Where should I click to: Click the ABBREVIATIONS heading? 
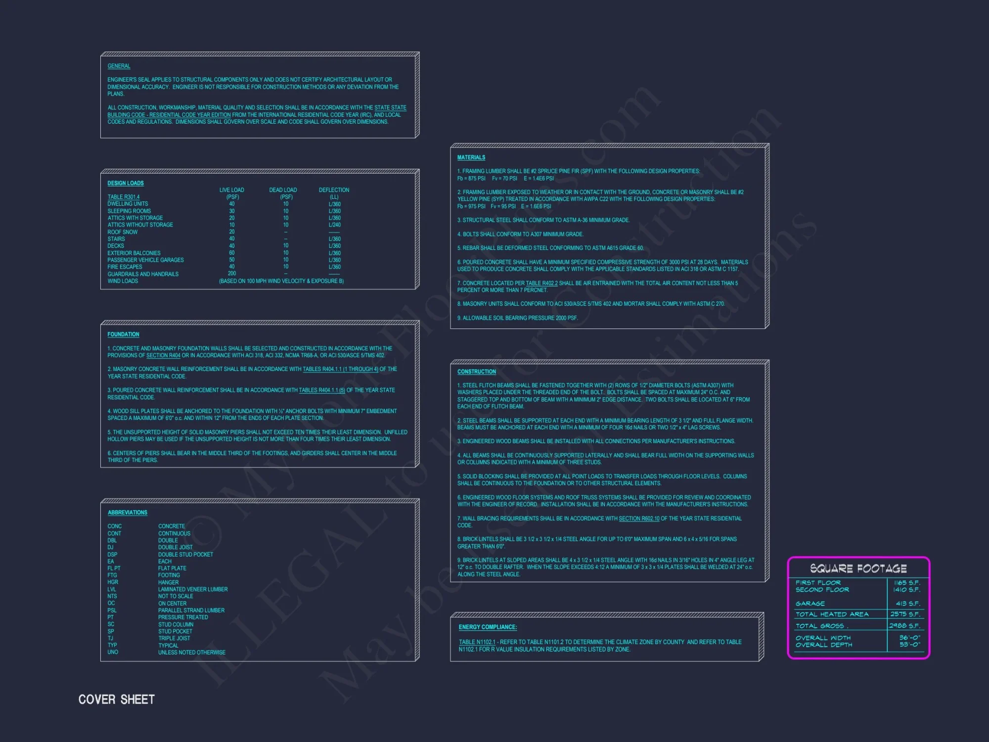click(x=128, y=512)
